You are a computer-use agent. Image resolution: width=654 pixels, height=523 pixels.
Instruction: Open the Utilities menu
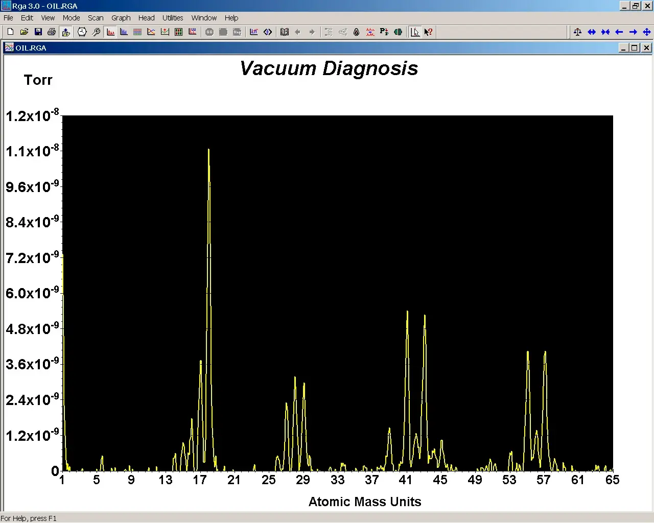173,18
